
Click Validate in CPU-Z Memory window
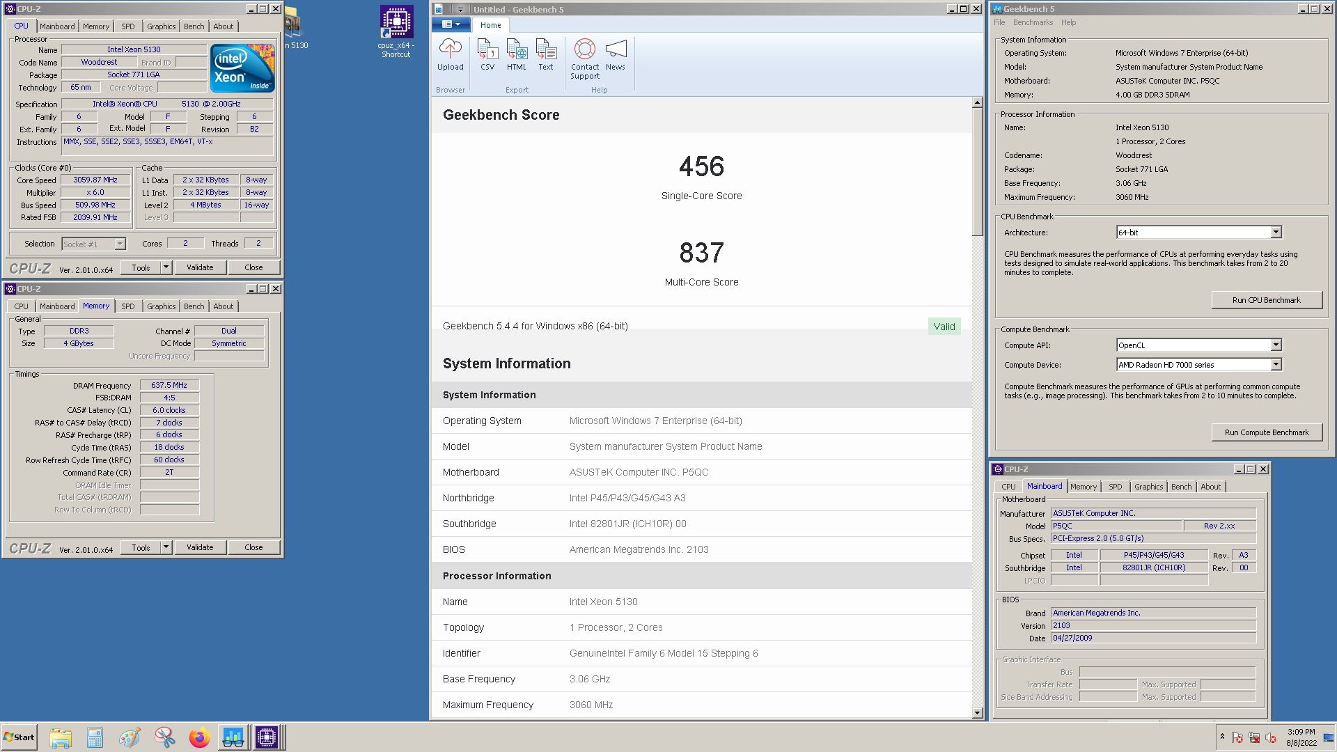(200, 547)
